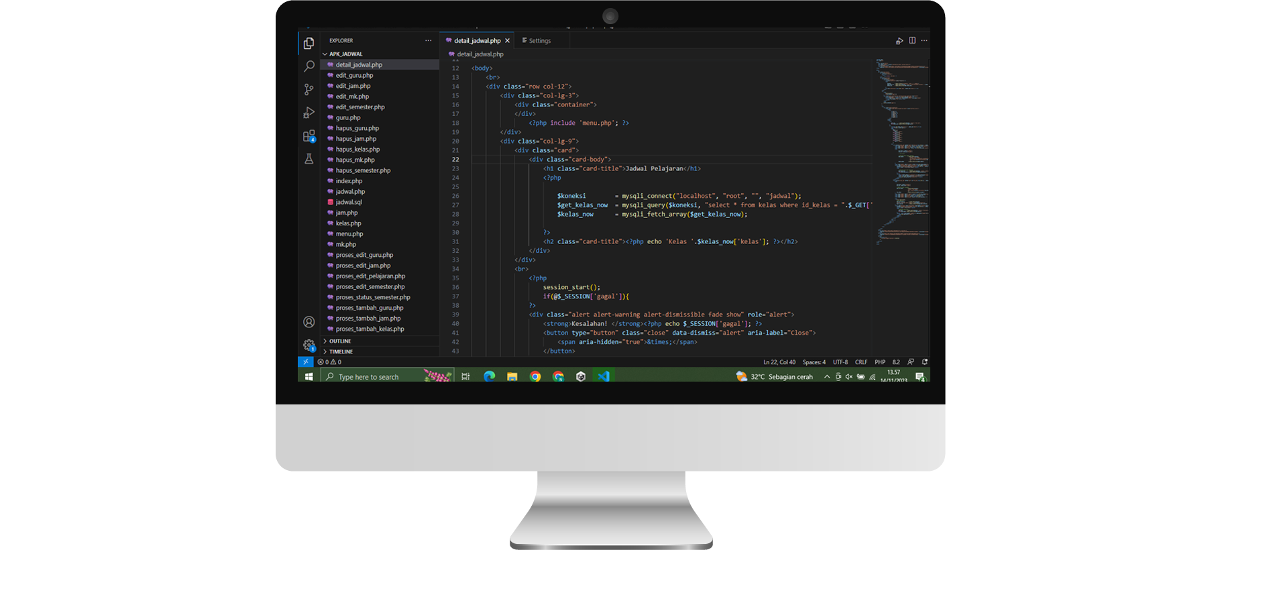1269x609 pixels.
Task: Open the Extensions view showing 4 updates
Action: (309, 136)
